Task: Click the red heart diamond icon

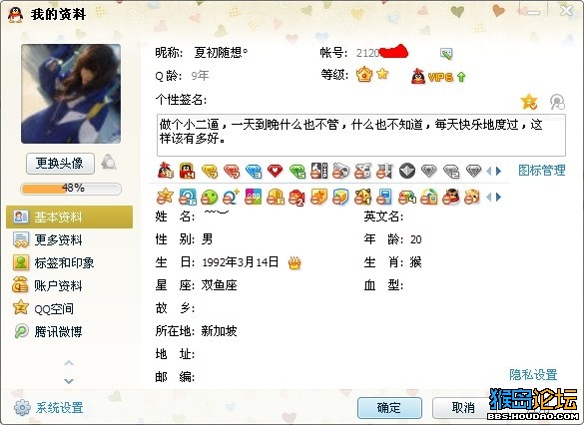Action: (x=275, y=171)
